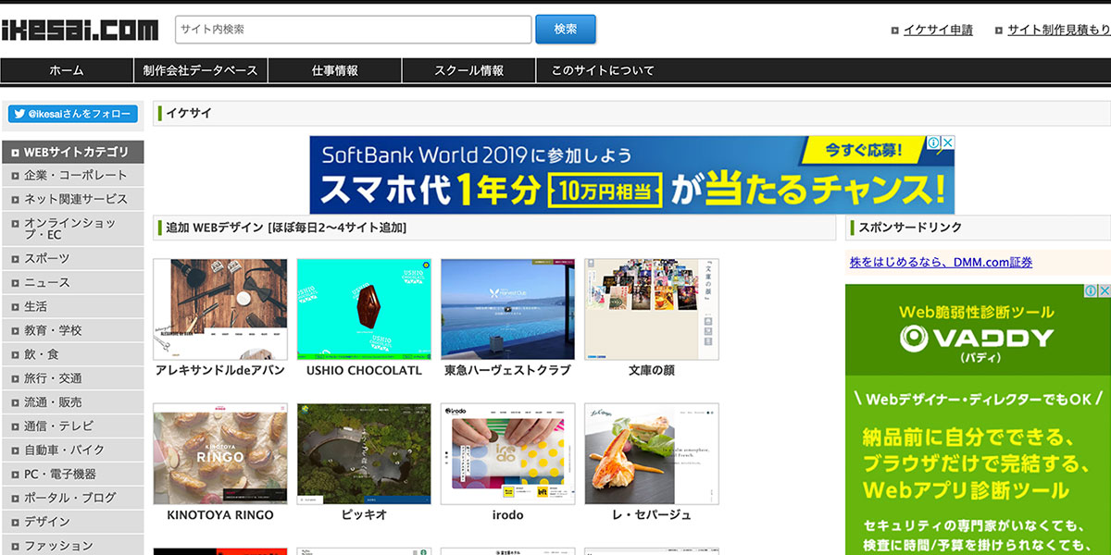Select the 旅行・交通 category
Screen dimensions: 1111x555
tap(53, 377)
